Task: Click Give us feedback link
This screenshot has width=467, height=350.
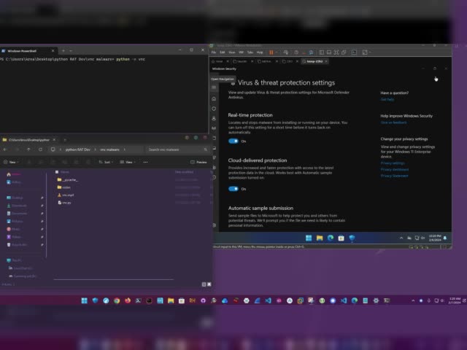Action: 393,122
